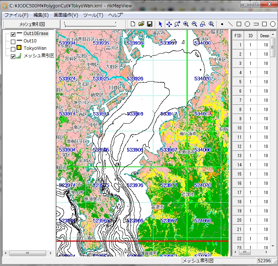Image resolution: width=278 pixels, height=266 pixels.
Task: Uncheck the Out10Erase layer checkbox
Action: 13,34
